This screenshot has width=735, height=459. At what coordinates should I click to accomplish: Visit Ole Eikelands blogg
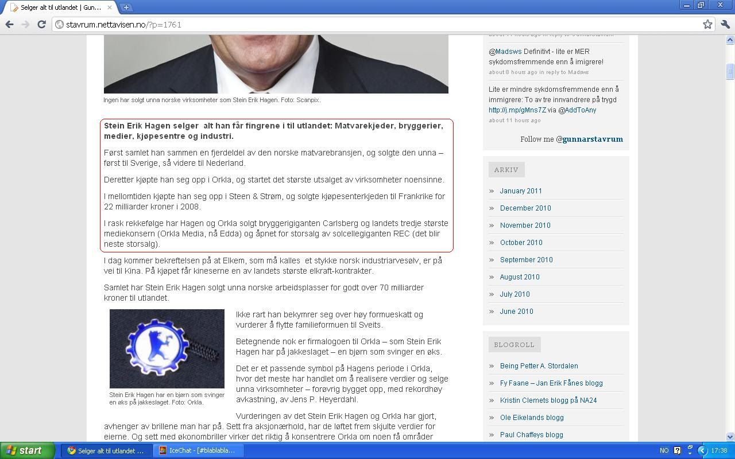pyautogui.click(x=532, y=418)
